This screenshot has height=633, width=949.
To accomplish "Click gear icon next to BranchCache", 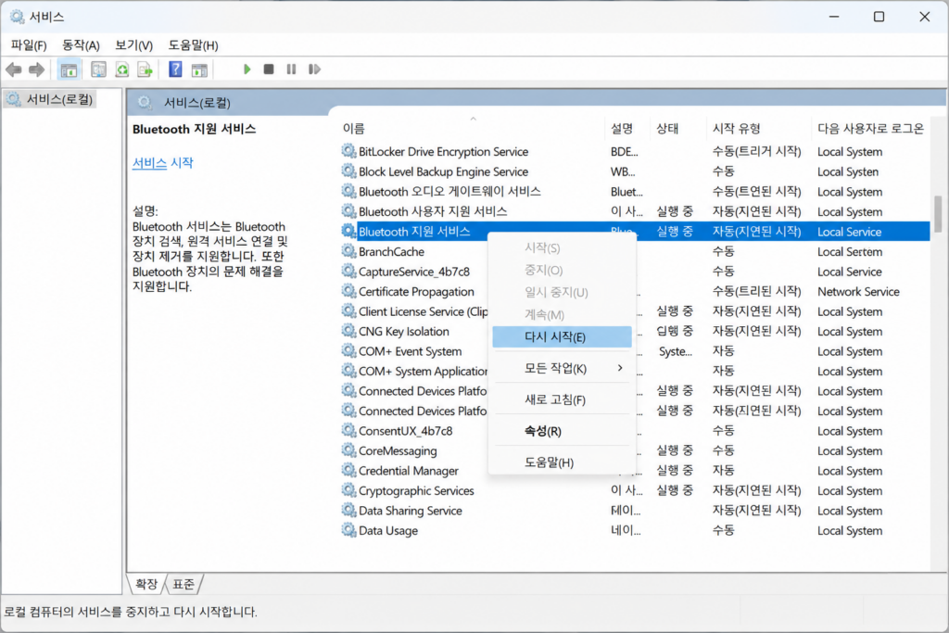I will tap(348, 250).
